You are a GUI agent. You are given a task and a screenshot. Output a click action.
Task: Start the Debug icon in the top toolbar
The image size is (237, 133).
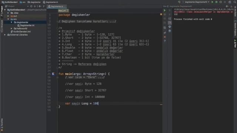[x=216, y=2]
